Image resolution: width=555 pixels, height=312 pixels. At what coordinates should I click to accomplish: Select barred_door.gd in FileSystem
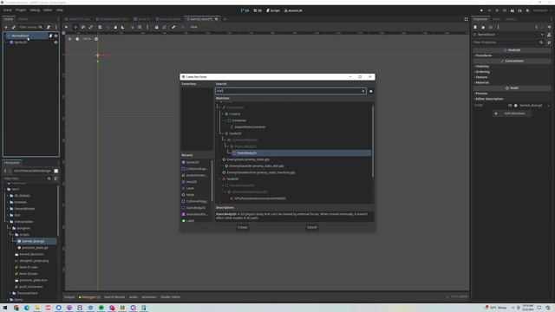tap(33, 241)
